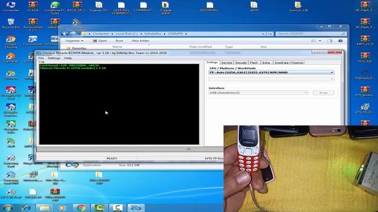Image resolution: width=378 pixels, height=212 pixels.
Task: Sort by the Name column header
Action: (117, 47)
